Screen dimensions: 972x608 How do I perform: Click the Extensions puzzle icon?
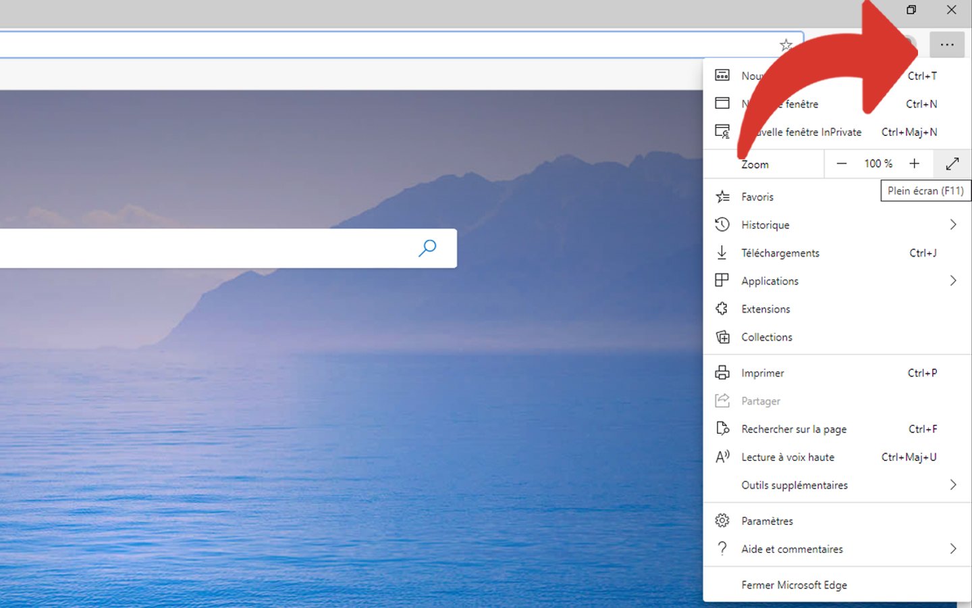click(722, 309)
